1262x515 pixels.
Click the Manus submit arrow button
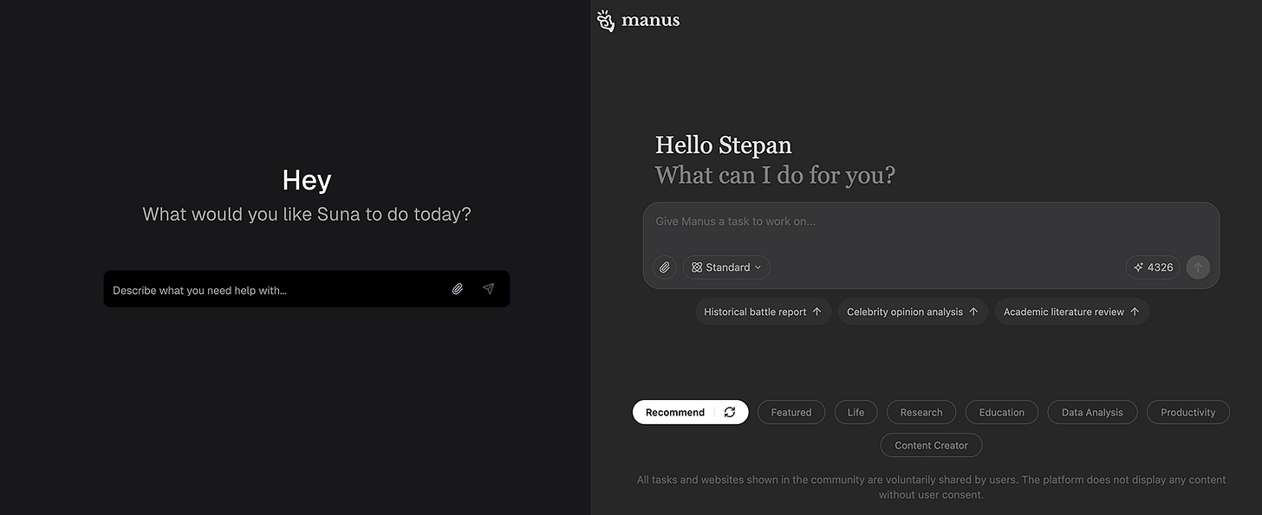[x=1199, y=267]
